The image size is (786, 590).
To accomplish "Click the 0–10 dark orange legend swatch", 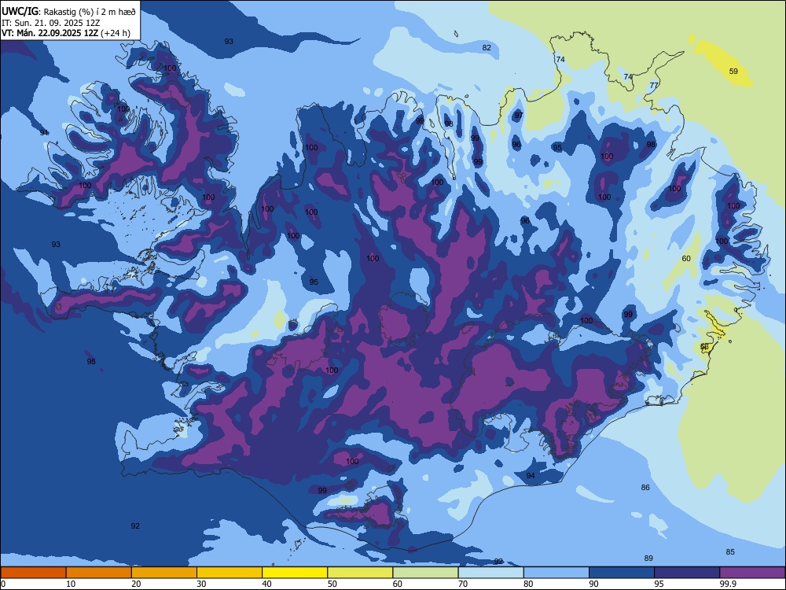I will [x=33, y=573].
